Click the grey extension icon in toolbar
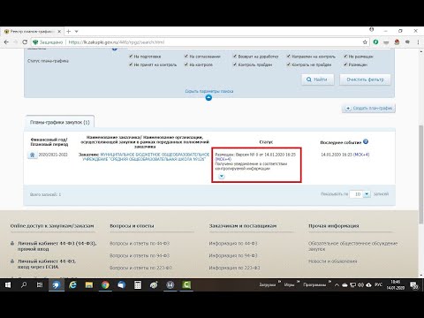The width and height of the screenshot is (424, 318). coord(386,42)
